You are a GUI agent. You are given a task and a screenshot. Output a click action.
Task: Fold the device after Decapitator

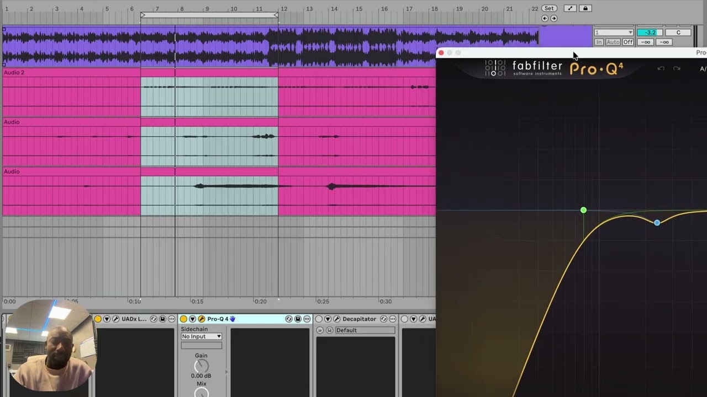(413, 319)
